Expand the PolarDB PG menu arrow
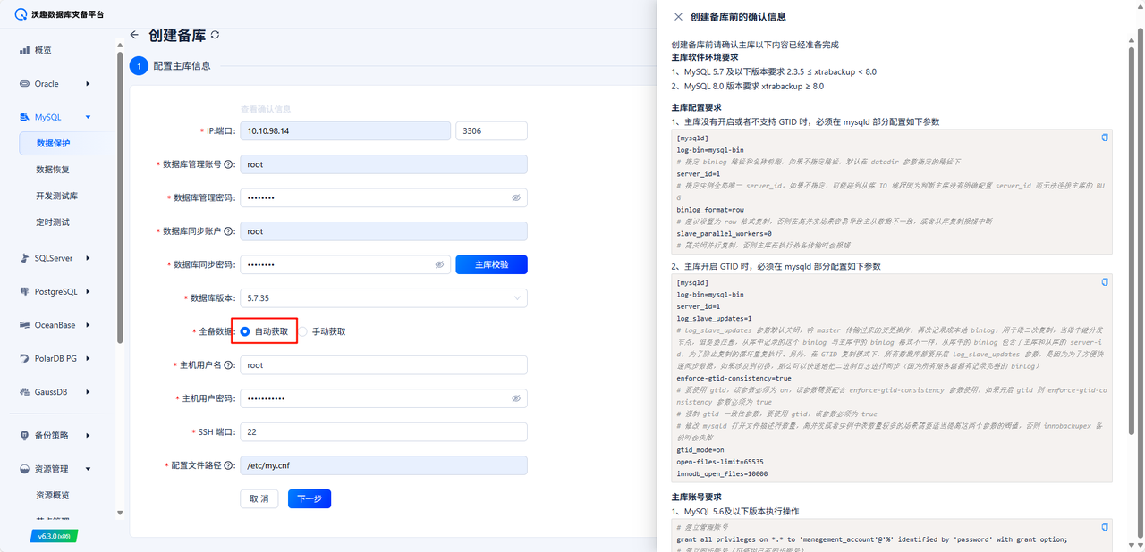 tap(88, 358)
